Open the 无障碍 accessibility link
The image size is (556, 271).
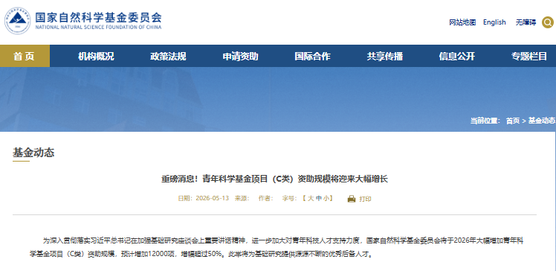(x=526, y=23)
